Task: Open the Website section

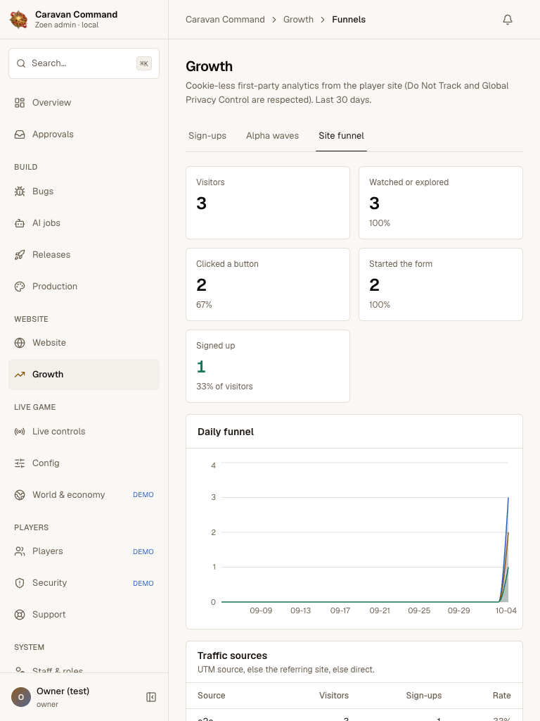Action: click(x=84, y=343)
